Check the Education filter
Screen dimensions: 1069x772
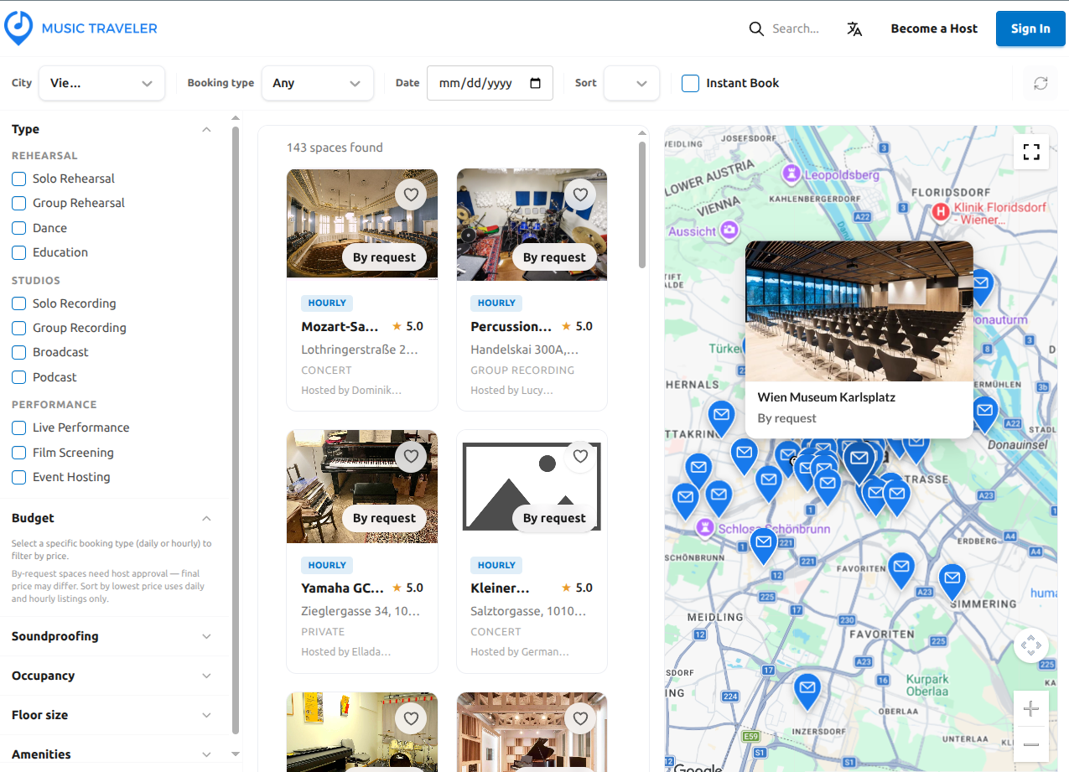pyautogui.click(x=18, y=252)
